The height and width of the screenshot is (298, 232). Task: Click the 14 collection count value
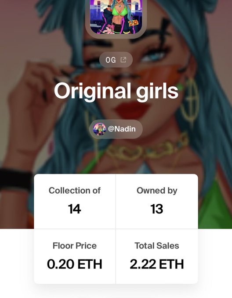click(x=74, y=209)
